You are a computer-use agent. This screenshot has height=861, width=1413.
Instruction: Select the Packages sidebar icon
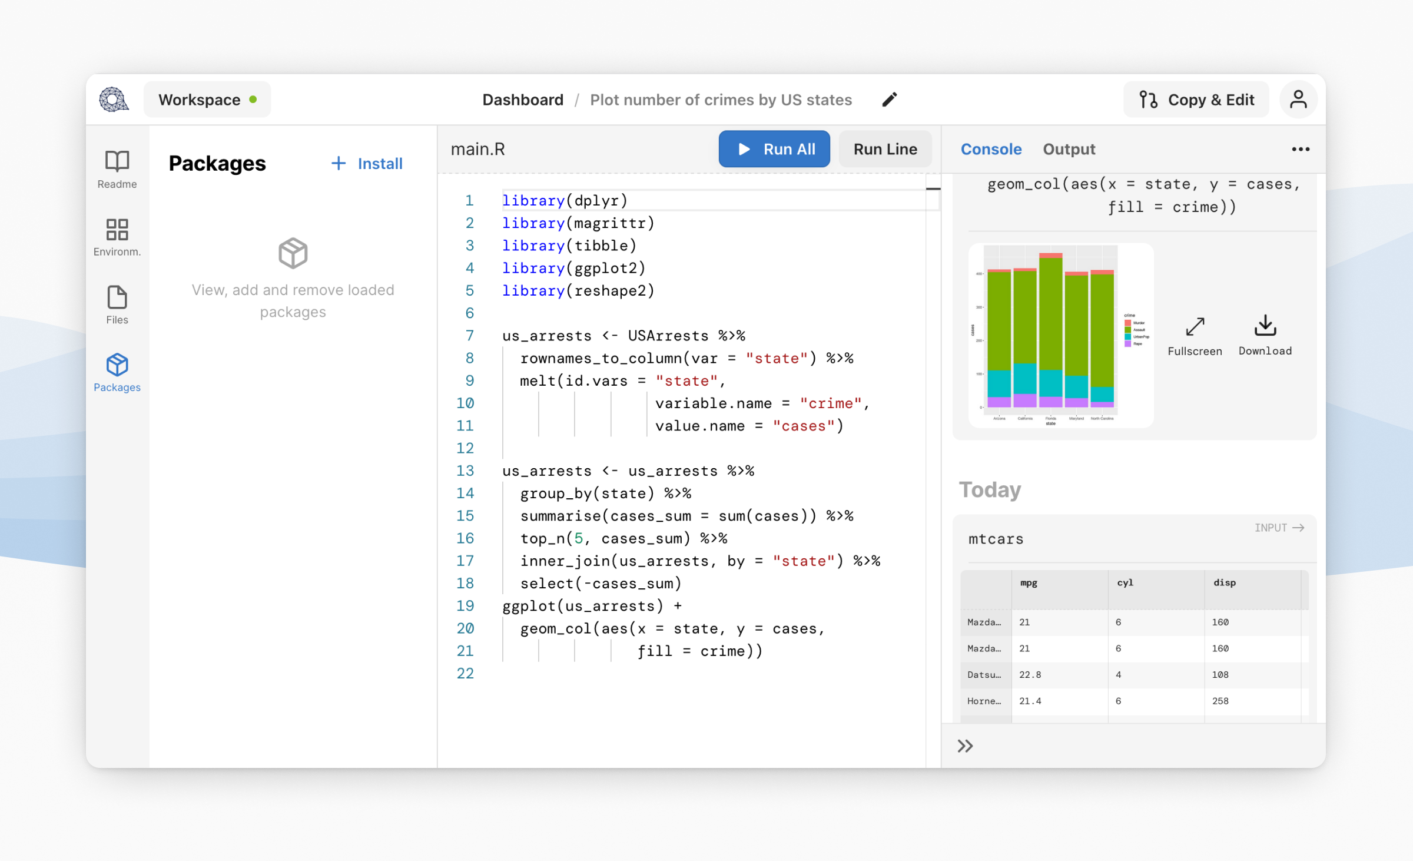(x=117, y=372)
